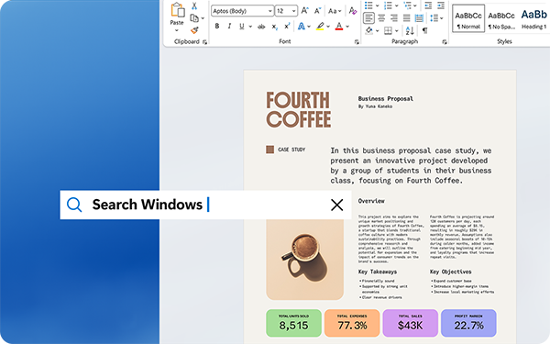
Task: Toggle Superscript formatting
Action: coord(287,26)
